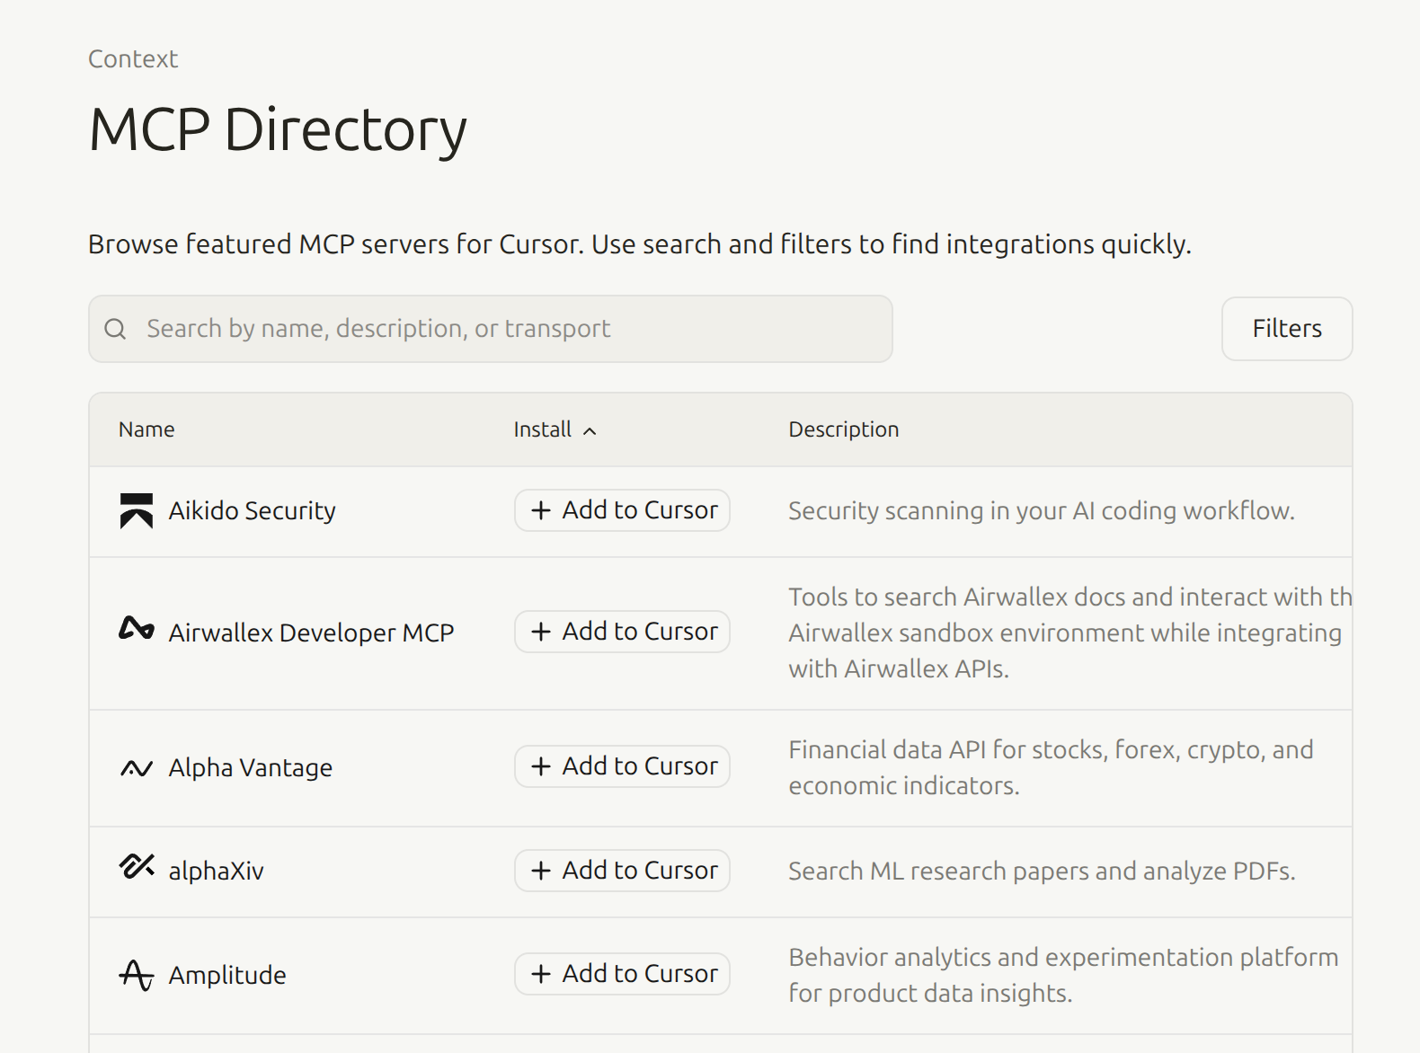Click the alphaXiv logo icon
Screen dimensions: 1420x1053
tap(137, 866)
